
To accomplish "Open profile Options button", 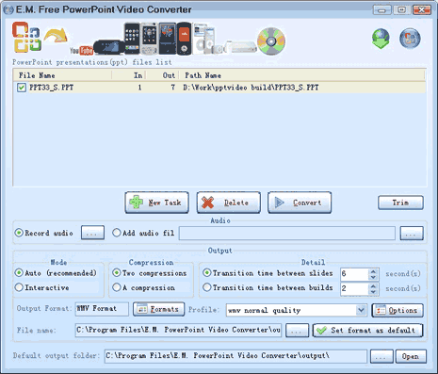I will [x=397, y=310].
